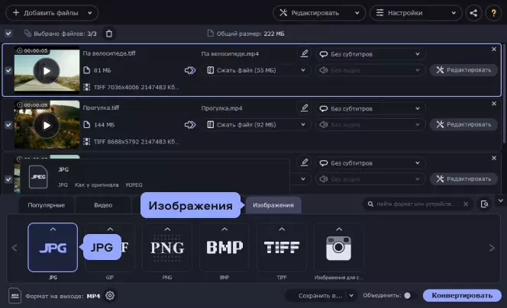Start conversion with Конвертировать button
The height and width of the screenshot is (308, 507).
pyautogui.click(x=462, y=295)
